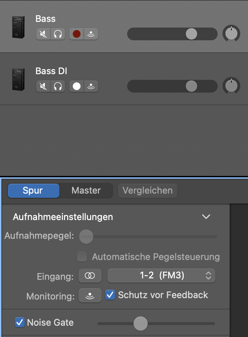This screenshot has height=337, width=248.
Task: Collapse the Aufnahmeeinstellungen section
Action: 206,217
